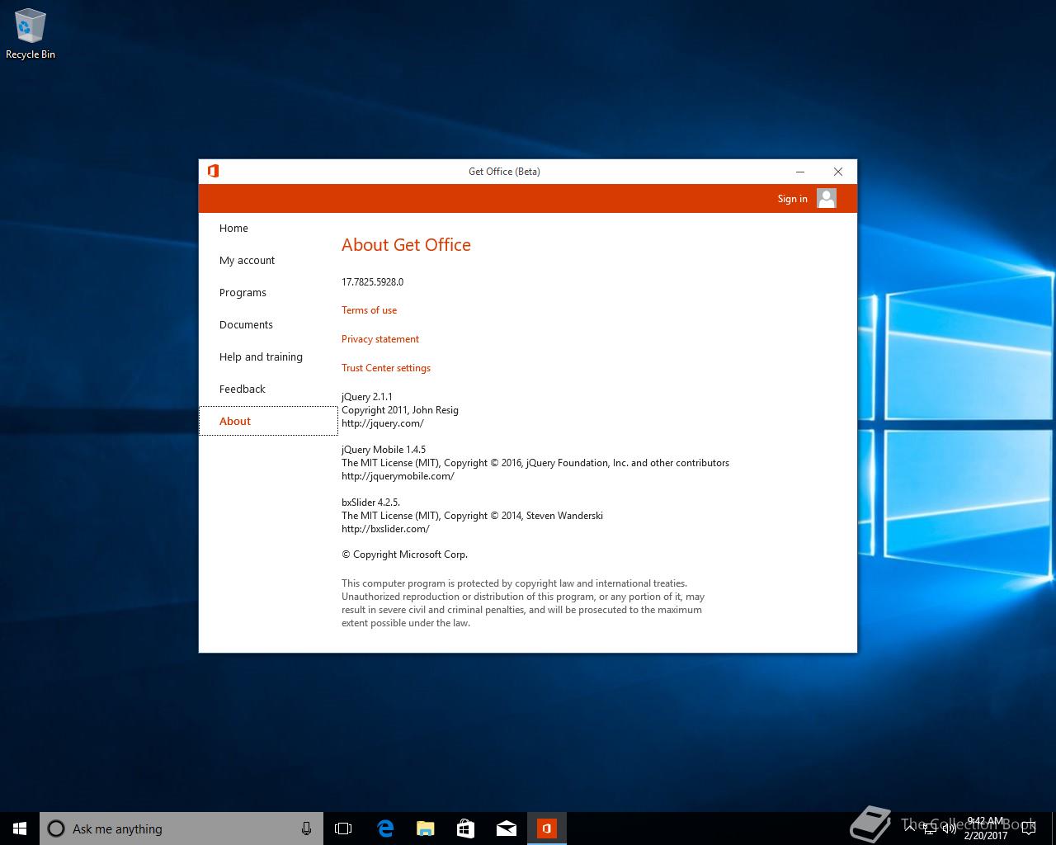This screenshot has height=845, width=1056.
Task: Show hidden tray icons chevron
Action: [x=910, y=828]
